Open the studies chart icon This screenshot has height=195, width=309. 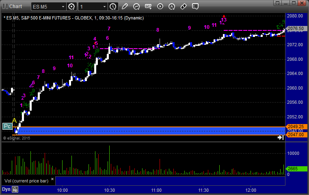136,6
